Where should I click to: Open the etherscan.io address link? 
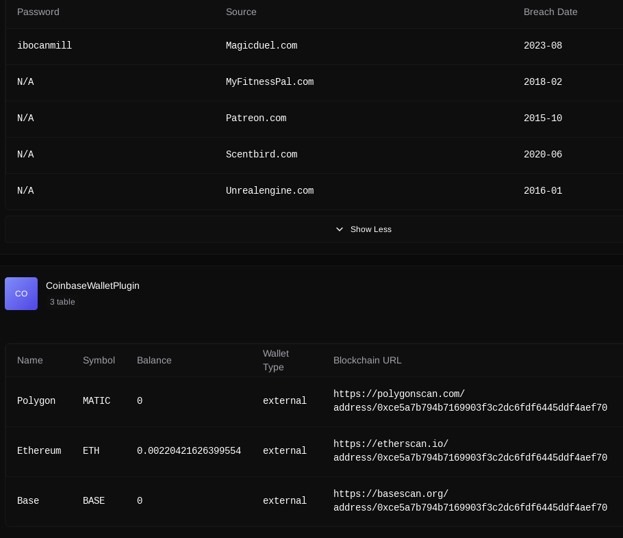[470, 451]
